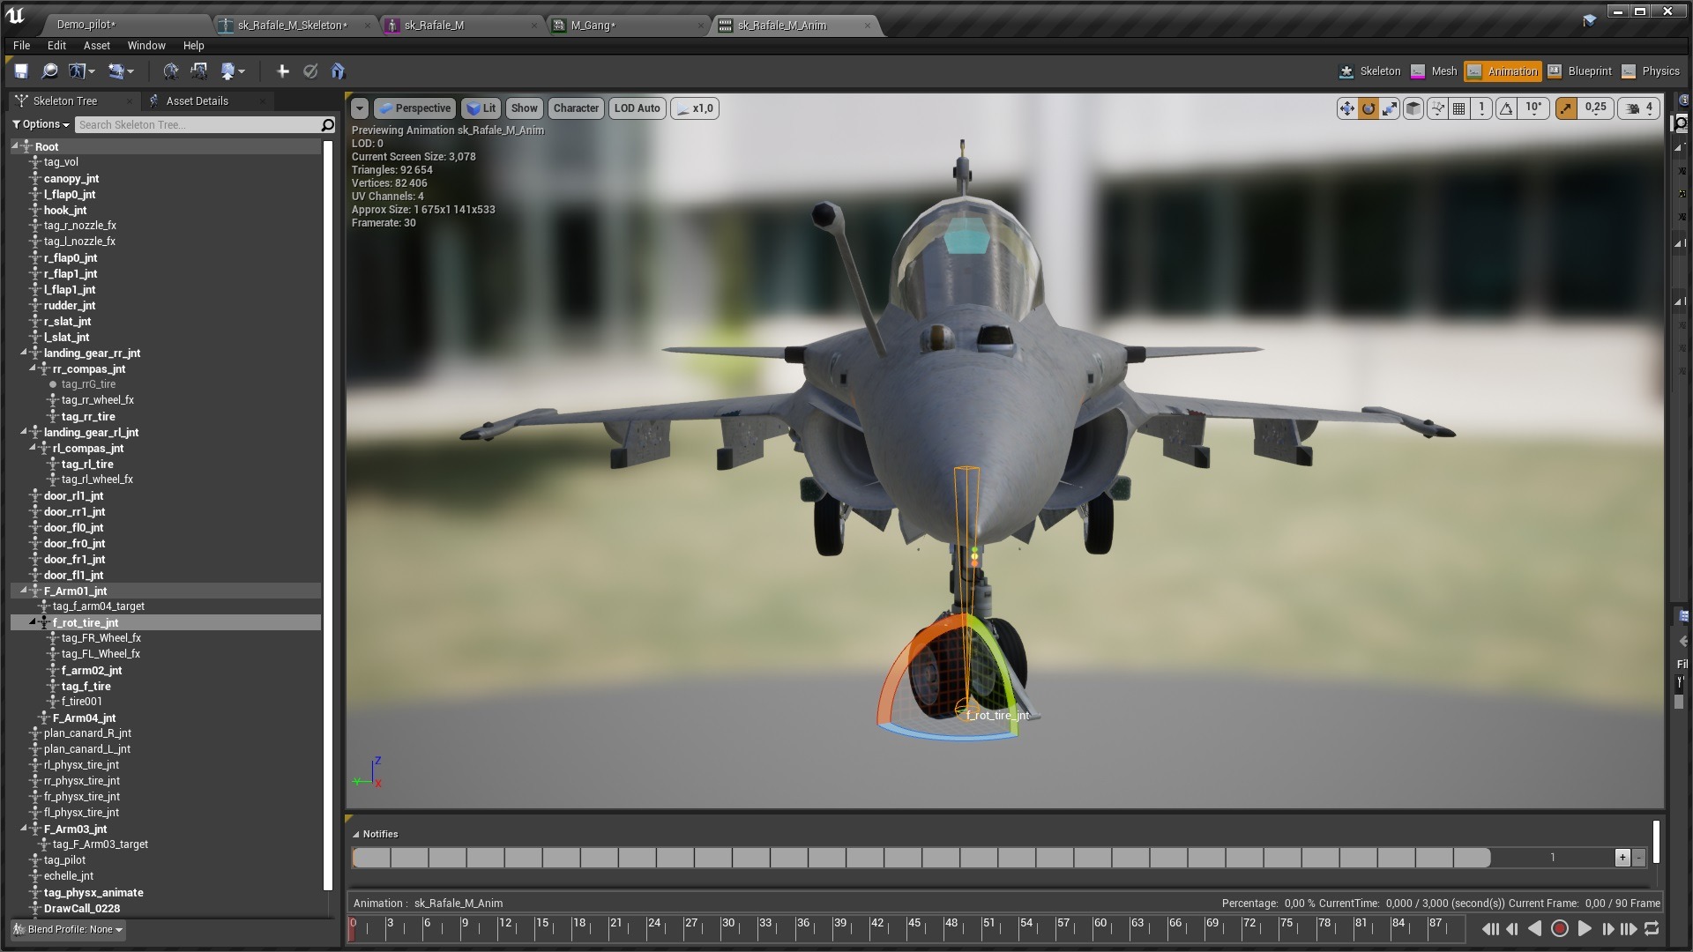This screenshot has height=952, width=1693.
Task: Open the Edit menu
Action: click(x=56, y=46)
